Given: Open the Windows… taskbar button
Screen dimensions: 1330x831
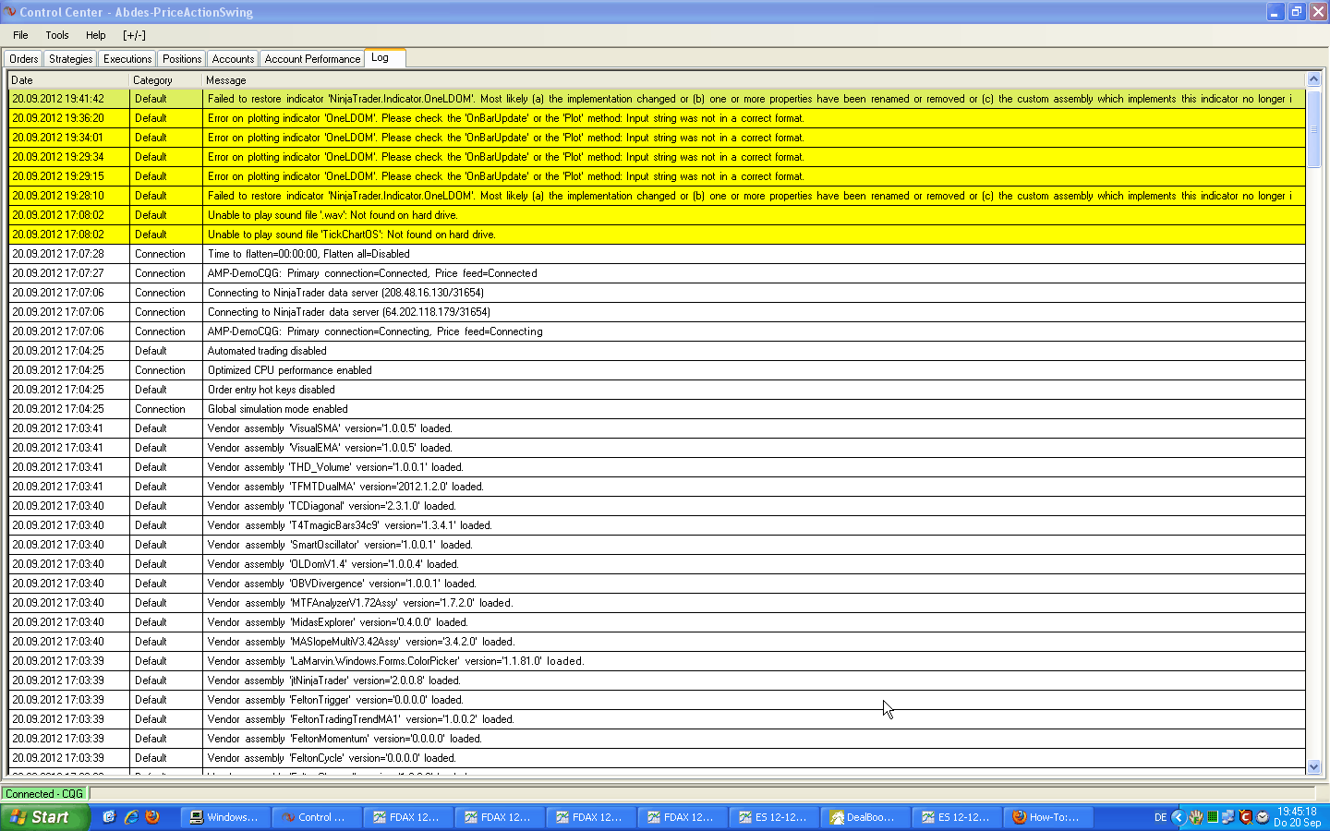Looking at the screenshot, I should pos(225,817).
